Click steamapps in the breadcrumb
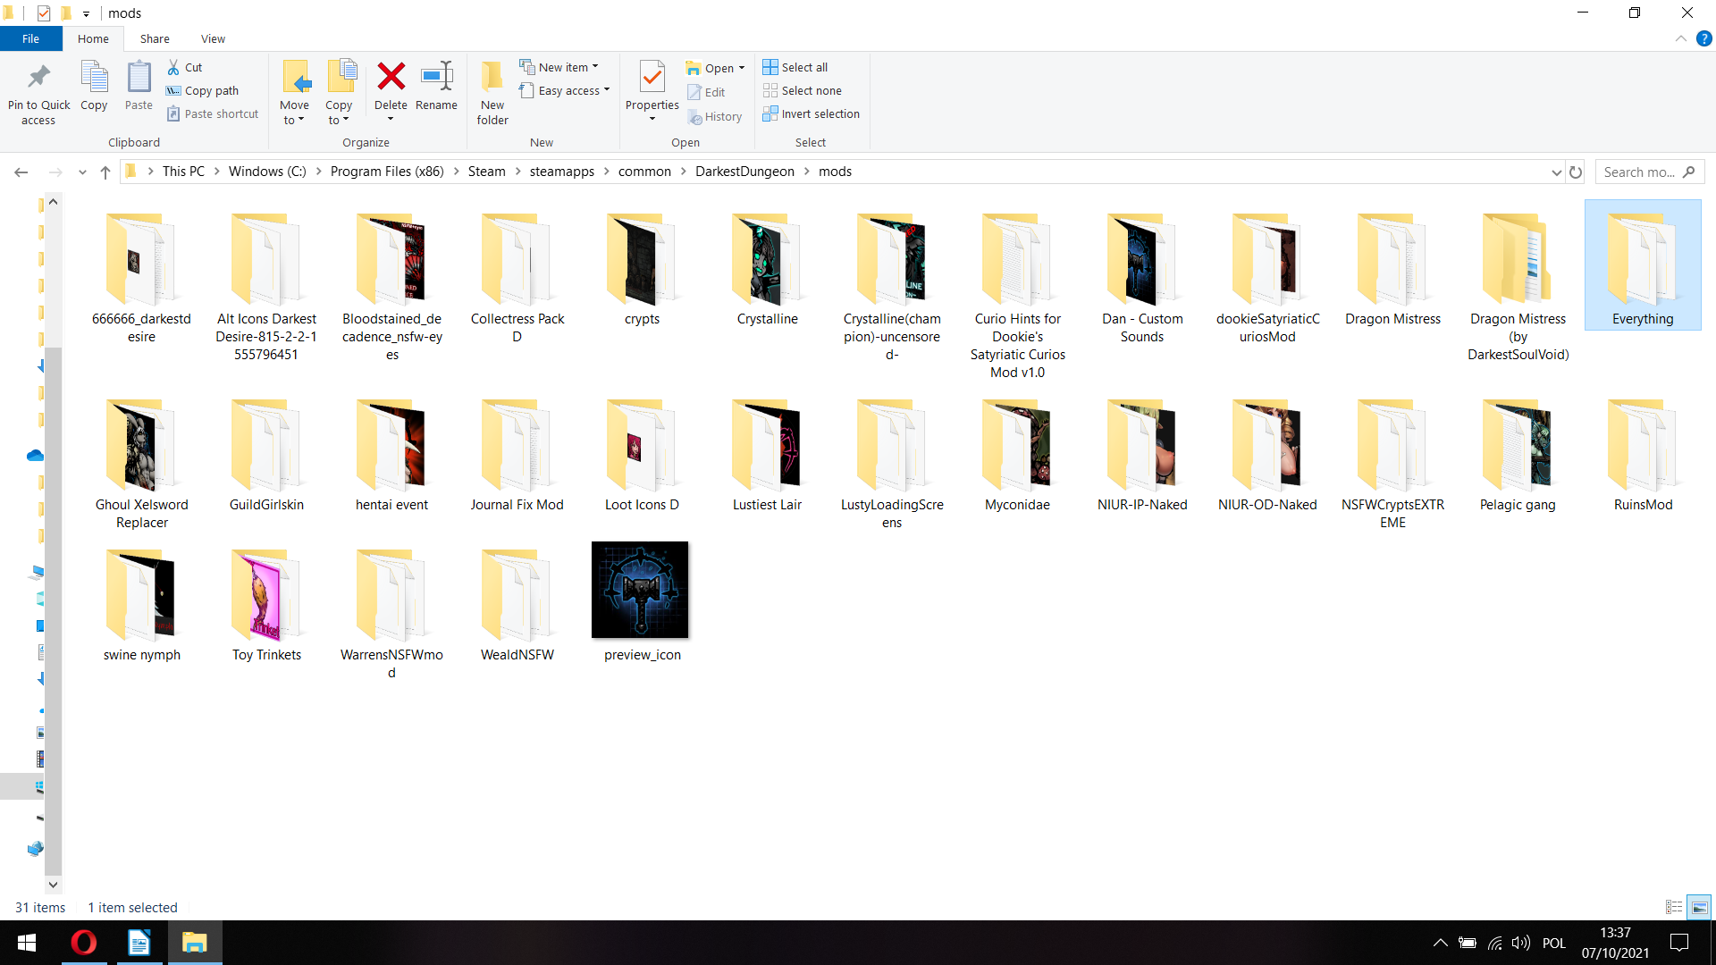Screen dimensions: 1716x965 tap(561, 172)
